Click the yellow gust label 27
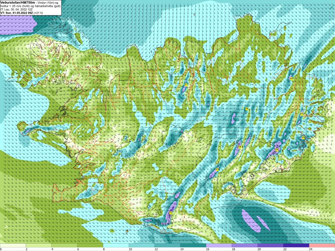 [186, 85]
